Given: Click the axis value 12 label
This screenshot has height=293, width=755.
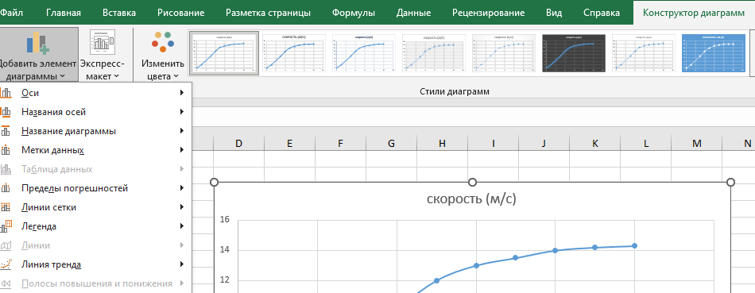Looking at the screenshot, I should click(x=224, y=280).
